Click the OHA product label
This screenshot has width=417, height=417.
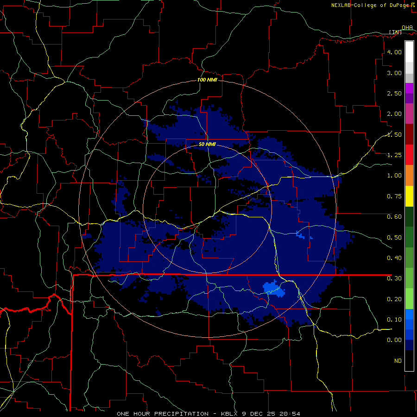407,27
